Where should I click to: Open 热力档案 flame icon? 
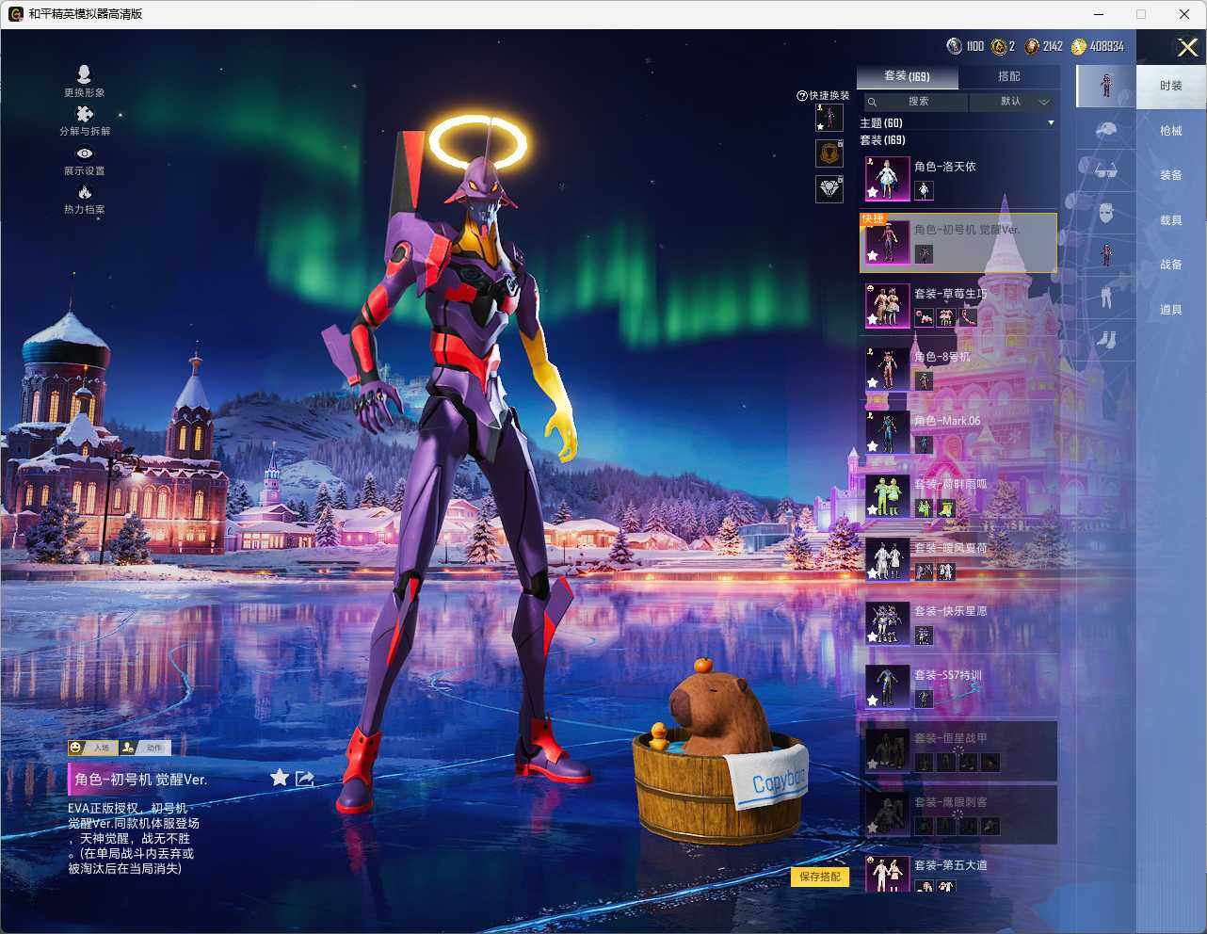(84, 193)
